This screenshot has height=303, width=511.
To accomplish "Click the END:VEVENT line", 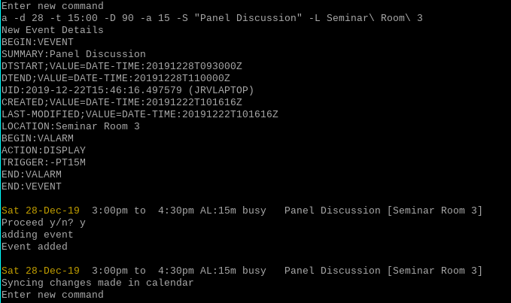I will click(32, 186).
